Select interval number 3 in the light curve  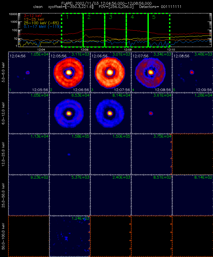coord(111,17)
